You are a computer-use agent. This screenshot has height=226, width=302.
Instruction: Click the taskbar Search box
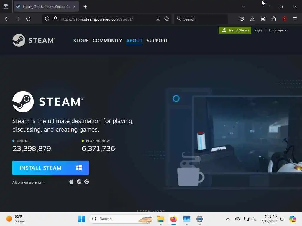pyautogui.click(x=121, y=219)
